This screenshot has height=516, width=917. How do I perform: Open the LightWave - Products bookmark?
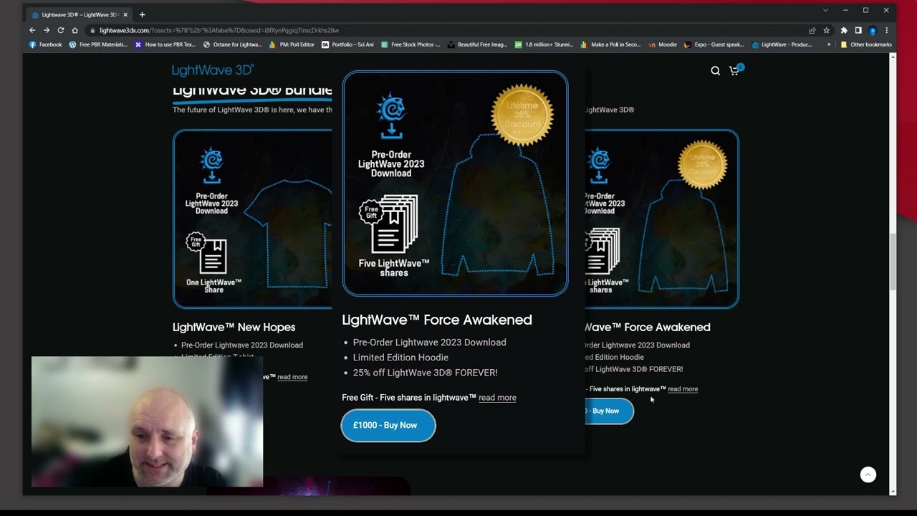click(x=782, y=44)
